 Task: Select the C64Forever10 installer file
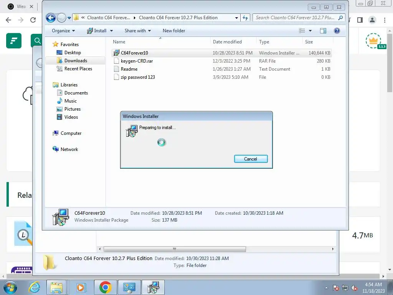coord(222,53)
